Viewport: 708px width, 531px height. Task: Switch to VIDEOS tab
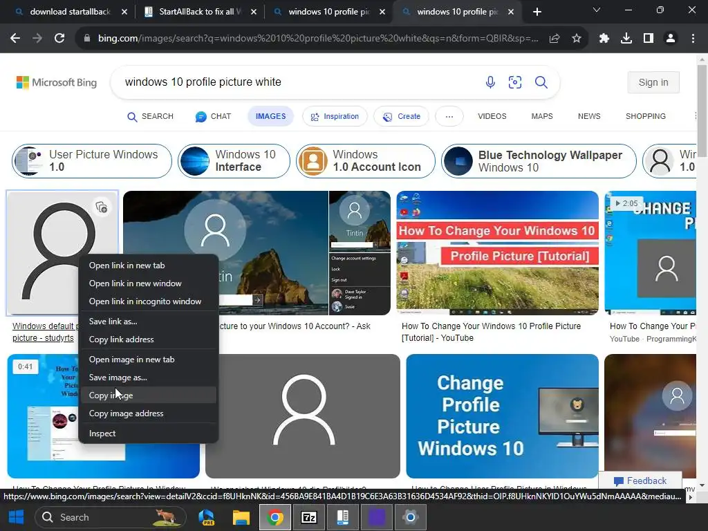pos(492,116)
